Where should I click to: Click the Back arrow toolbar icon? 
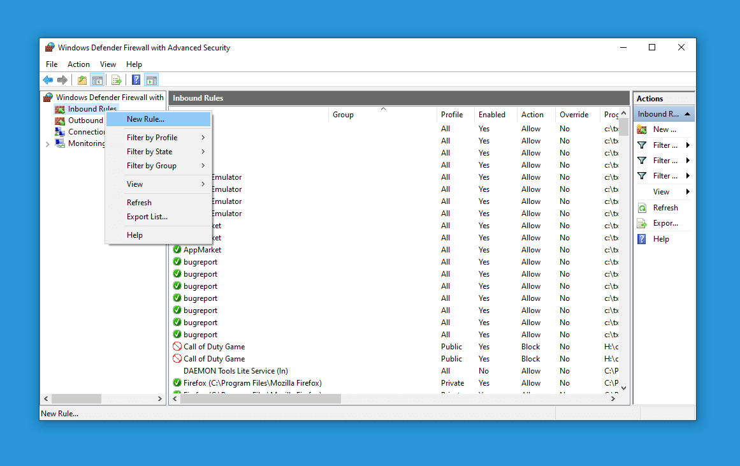(48, 80)
